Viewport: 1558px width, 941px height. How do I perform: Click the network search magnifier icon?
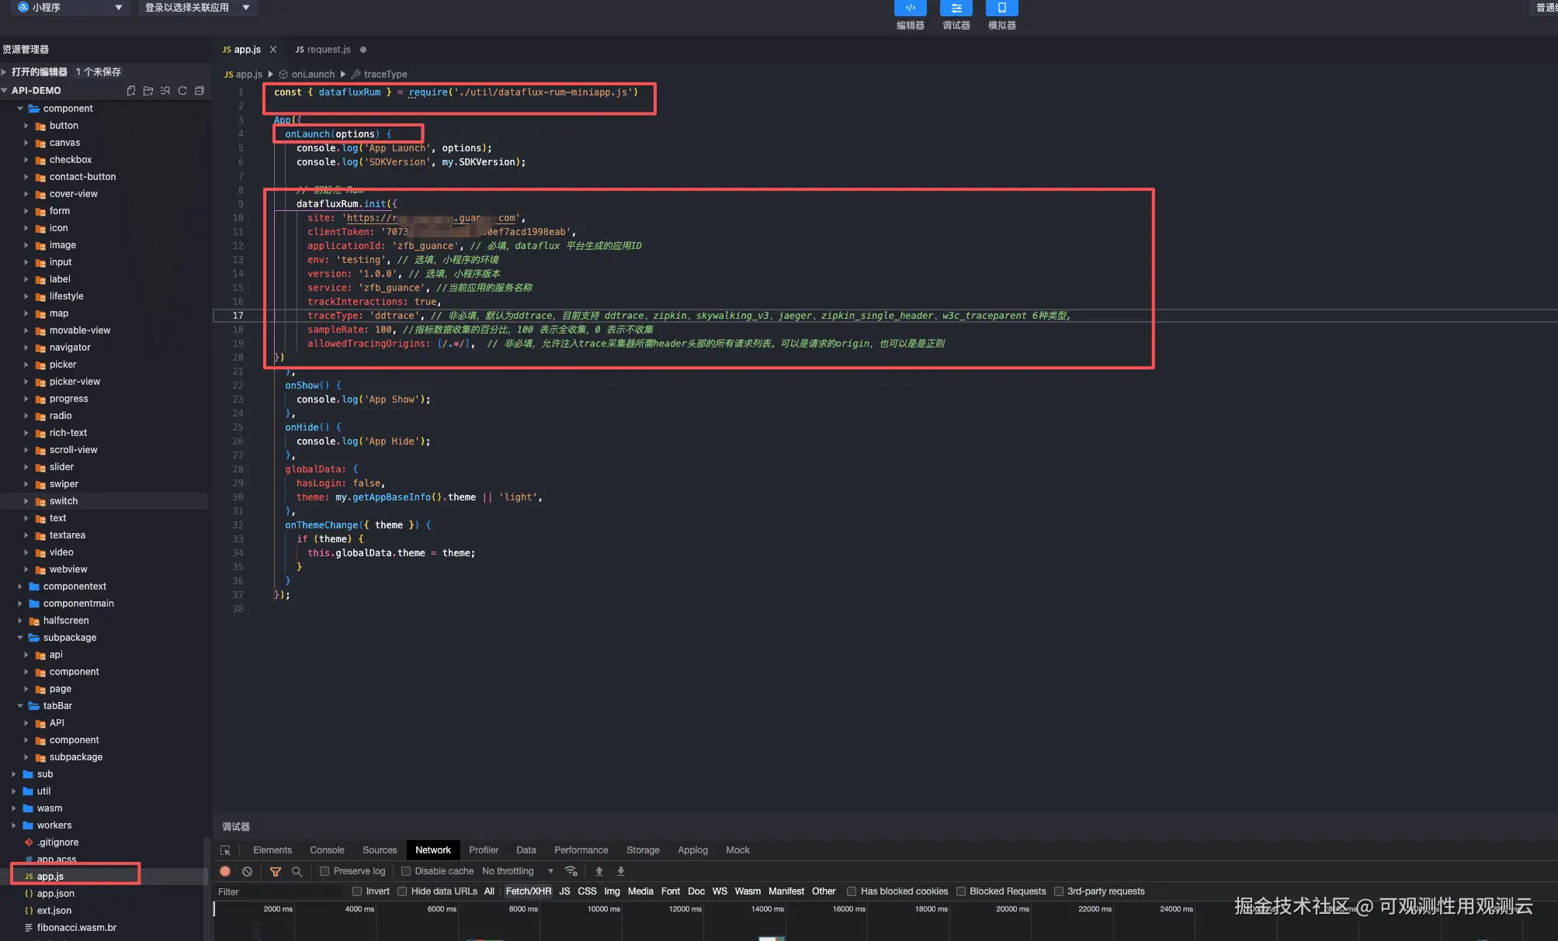pyautogui.click(x=297, y=871)
